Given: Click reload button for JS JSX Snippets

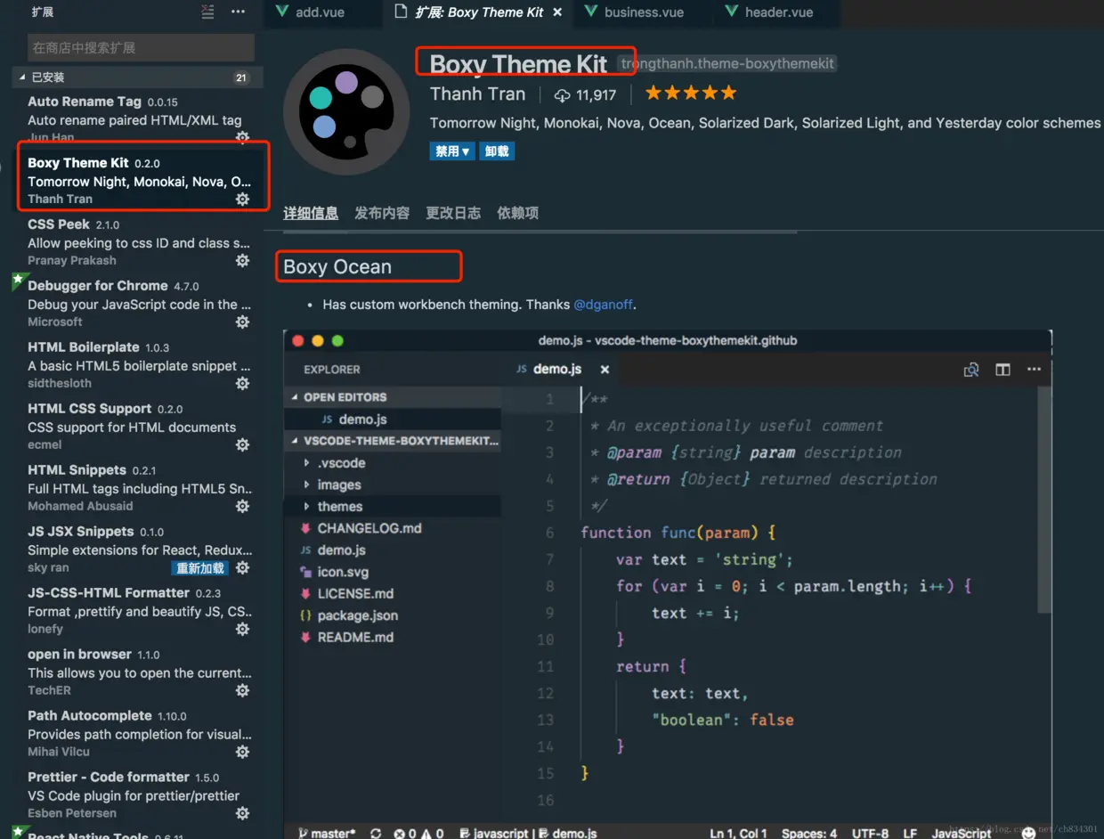Looking at the screenshot, I should click(200, 568).
